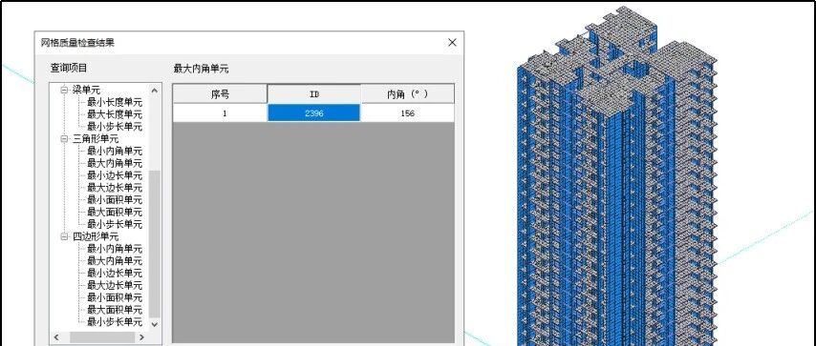Select 最小步长单元 under 梁单元
This screenshot has height=346, width=816.
pos(115,126)
